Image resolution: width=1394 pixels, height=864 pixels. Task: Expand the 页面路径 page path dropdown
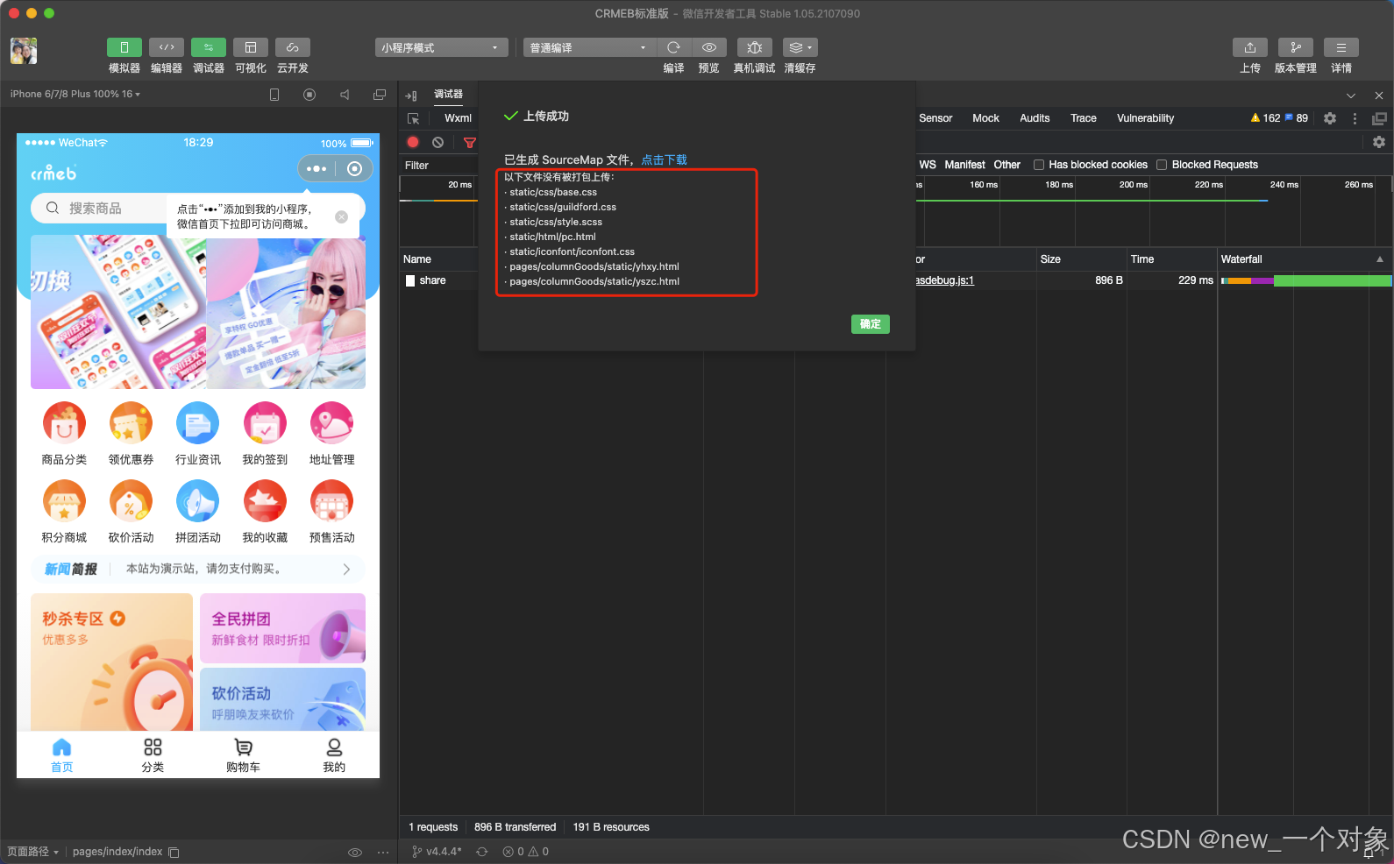pos(33,852)
